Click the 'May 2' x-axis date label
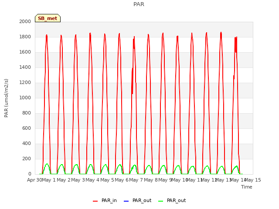The image size is (279, 209). [x=64, y=180]
